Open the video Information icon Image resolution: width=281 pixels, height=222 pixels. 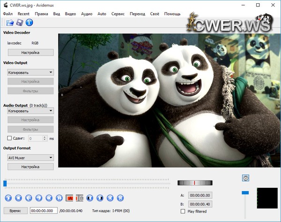29,22
